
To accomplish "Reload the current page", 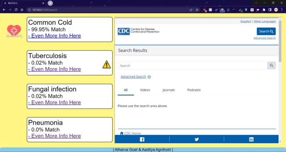I will click(16, 10).
